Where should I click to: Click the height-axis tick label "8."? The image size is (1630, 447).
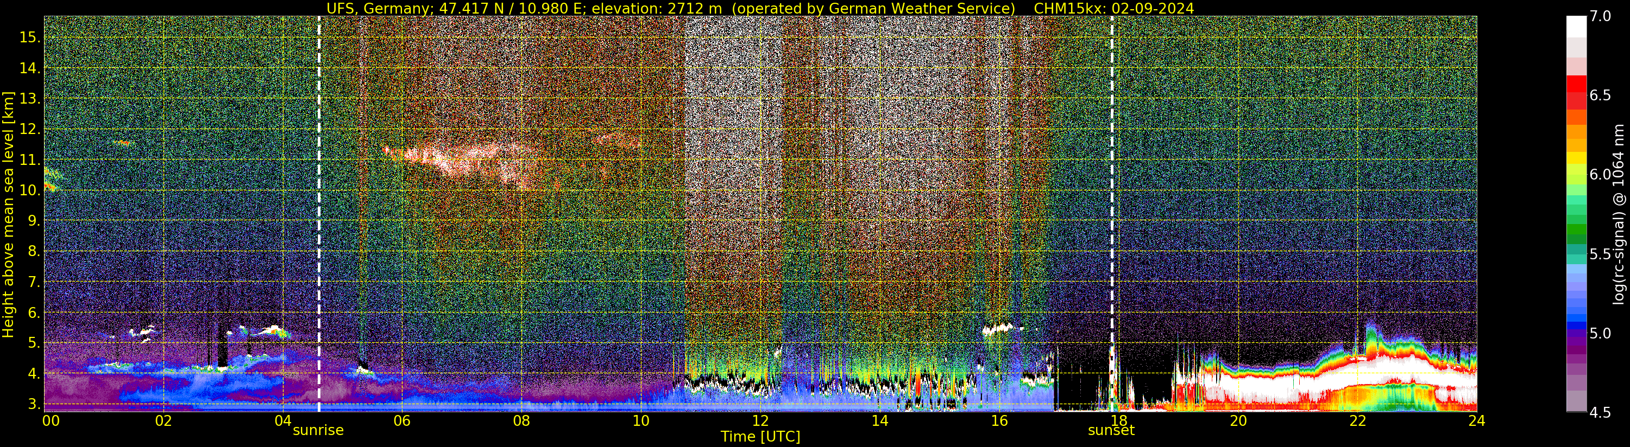click(34, 251)
